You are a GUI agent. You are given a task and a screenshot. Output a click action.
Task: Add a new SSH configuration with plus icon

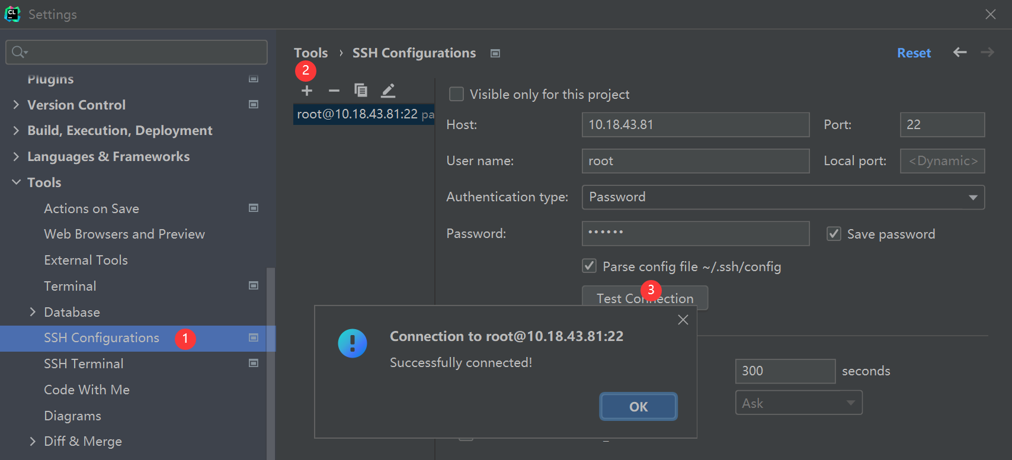307,91
